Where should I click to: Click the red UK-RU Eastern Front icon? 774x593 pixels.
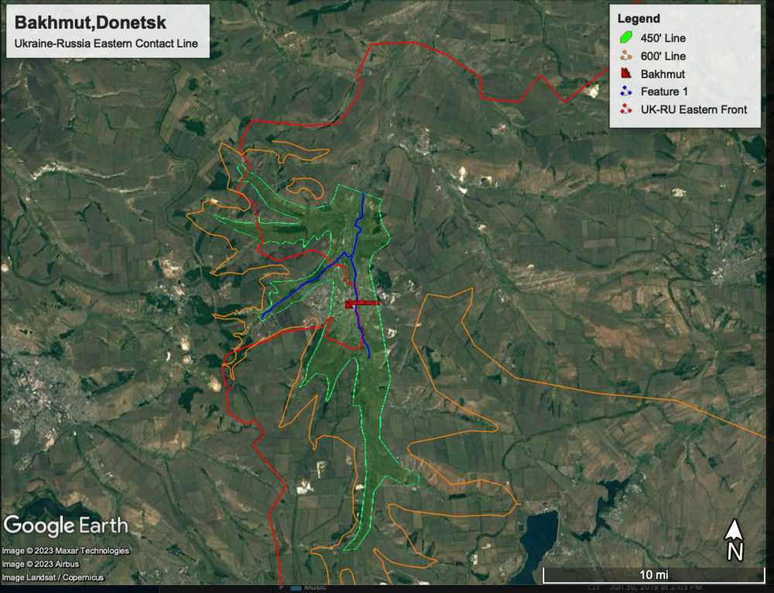click(626, 110)
